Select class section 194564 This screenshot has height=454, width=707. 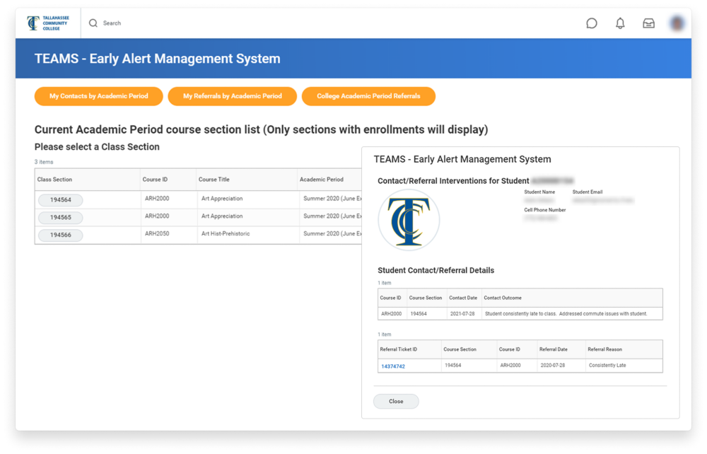(59, 200)
